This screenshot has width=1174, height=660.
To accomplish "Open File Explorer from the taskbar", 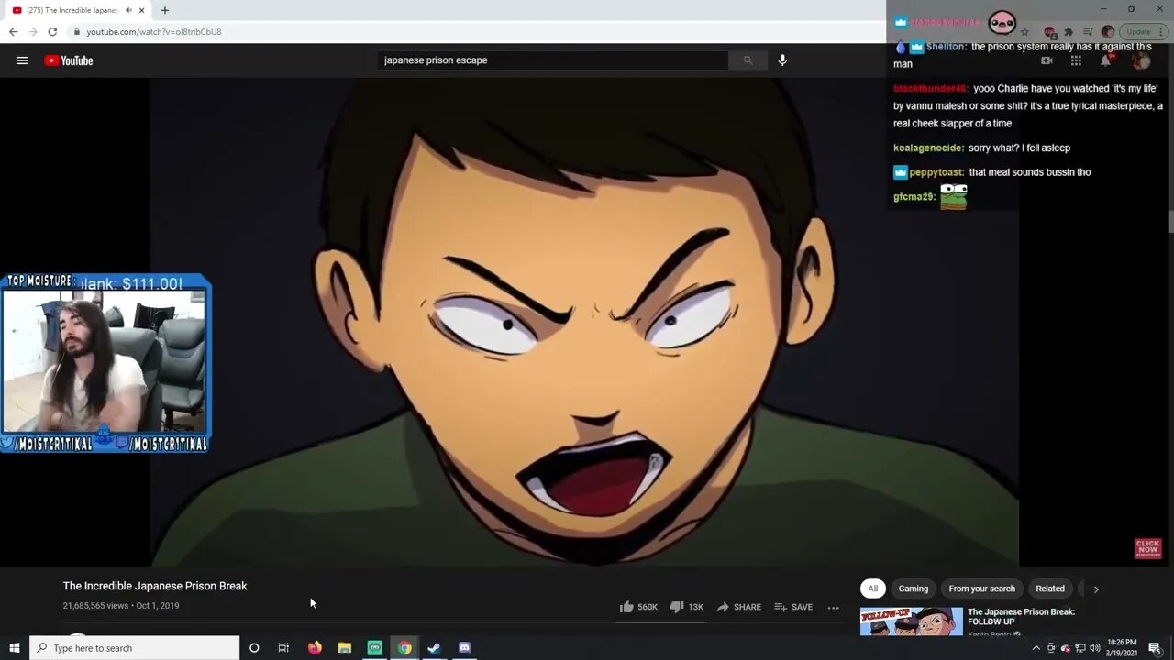I will tap(345, 648).
